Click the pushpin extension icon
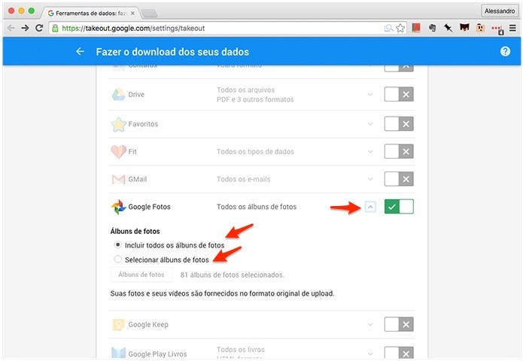The width and height of the screenshot is (523, 361). pos(448,28)
